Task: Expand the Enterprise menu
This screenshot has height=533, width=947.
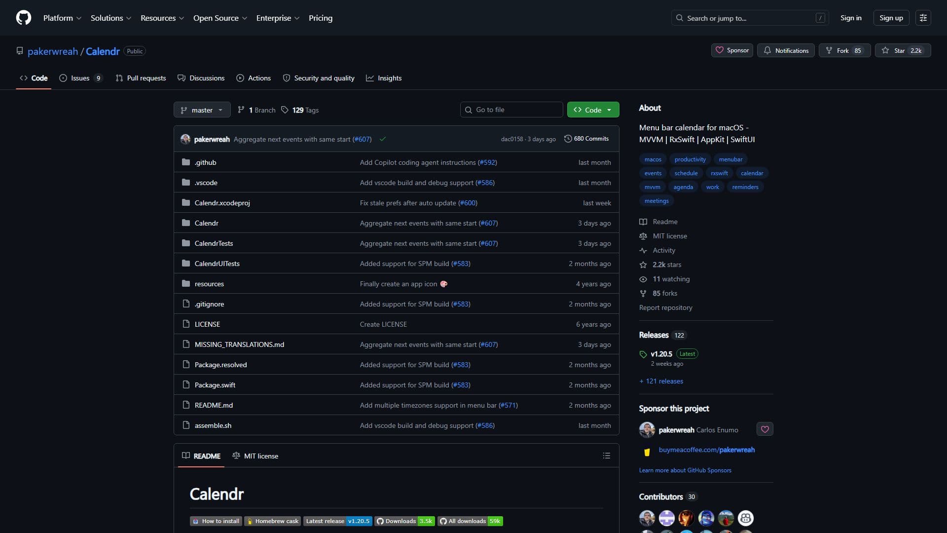Action: 278,18
